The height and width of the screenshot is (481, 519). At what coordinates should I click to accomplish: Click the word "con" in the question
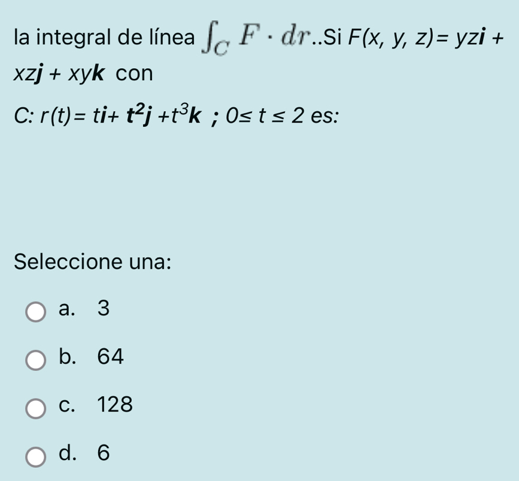pos(135,75)
